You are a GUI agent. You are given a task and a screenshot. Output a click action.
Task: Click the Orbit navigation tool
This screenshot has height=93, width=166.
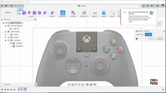click(69, 84)
